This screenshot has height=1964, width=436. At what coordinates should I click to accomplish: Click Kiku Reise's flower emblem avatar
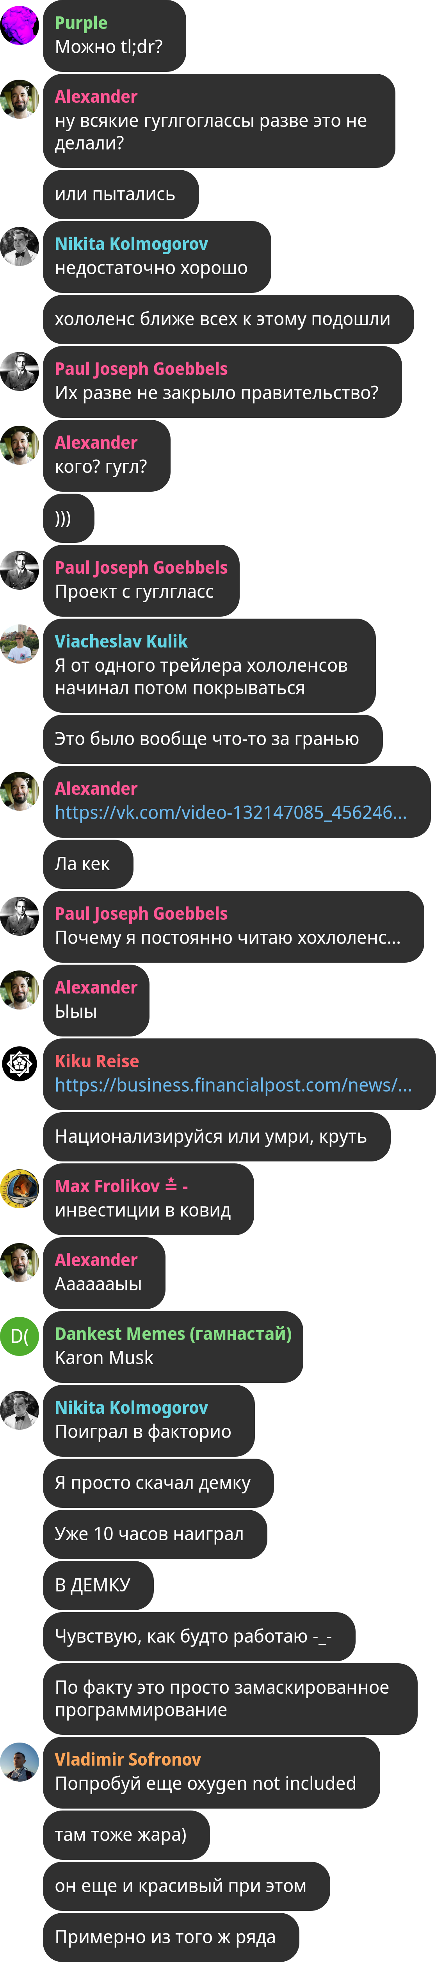(x=20, y=1063)
